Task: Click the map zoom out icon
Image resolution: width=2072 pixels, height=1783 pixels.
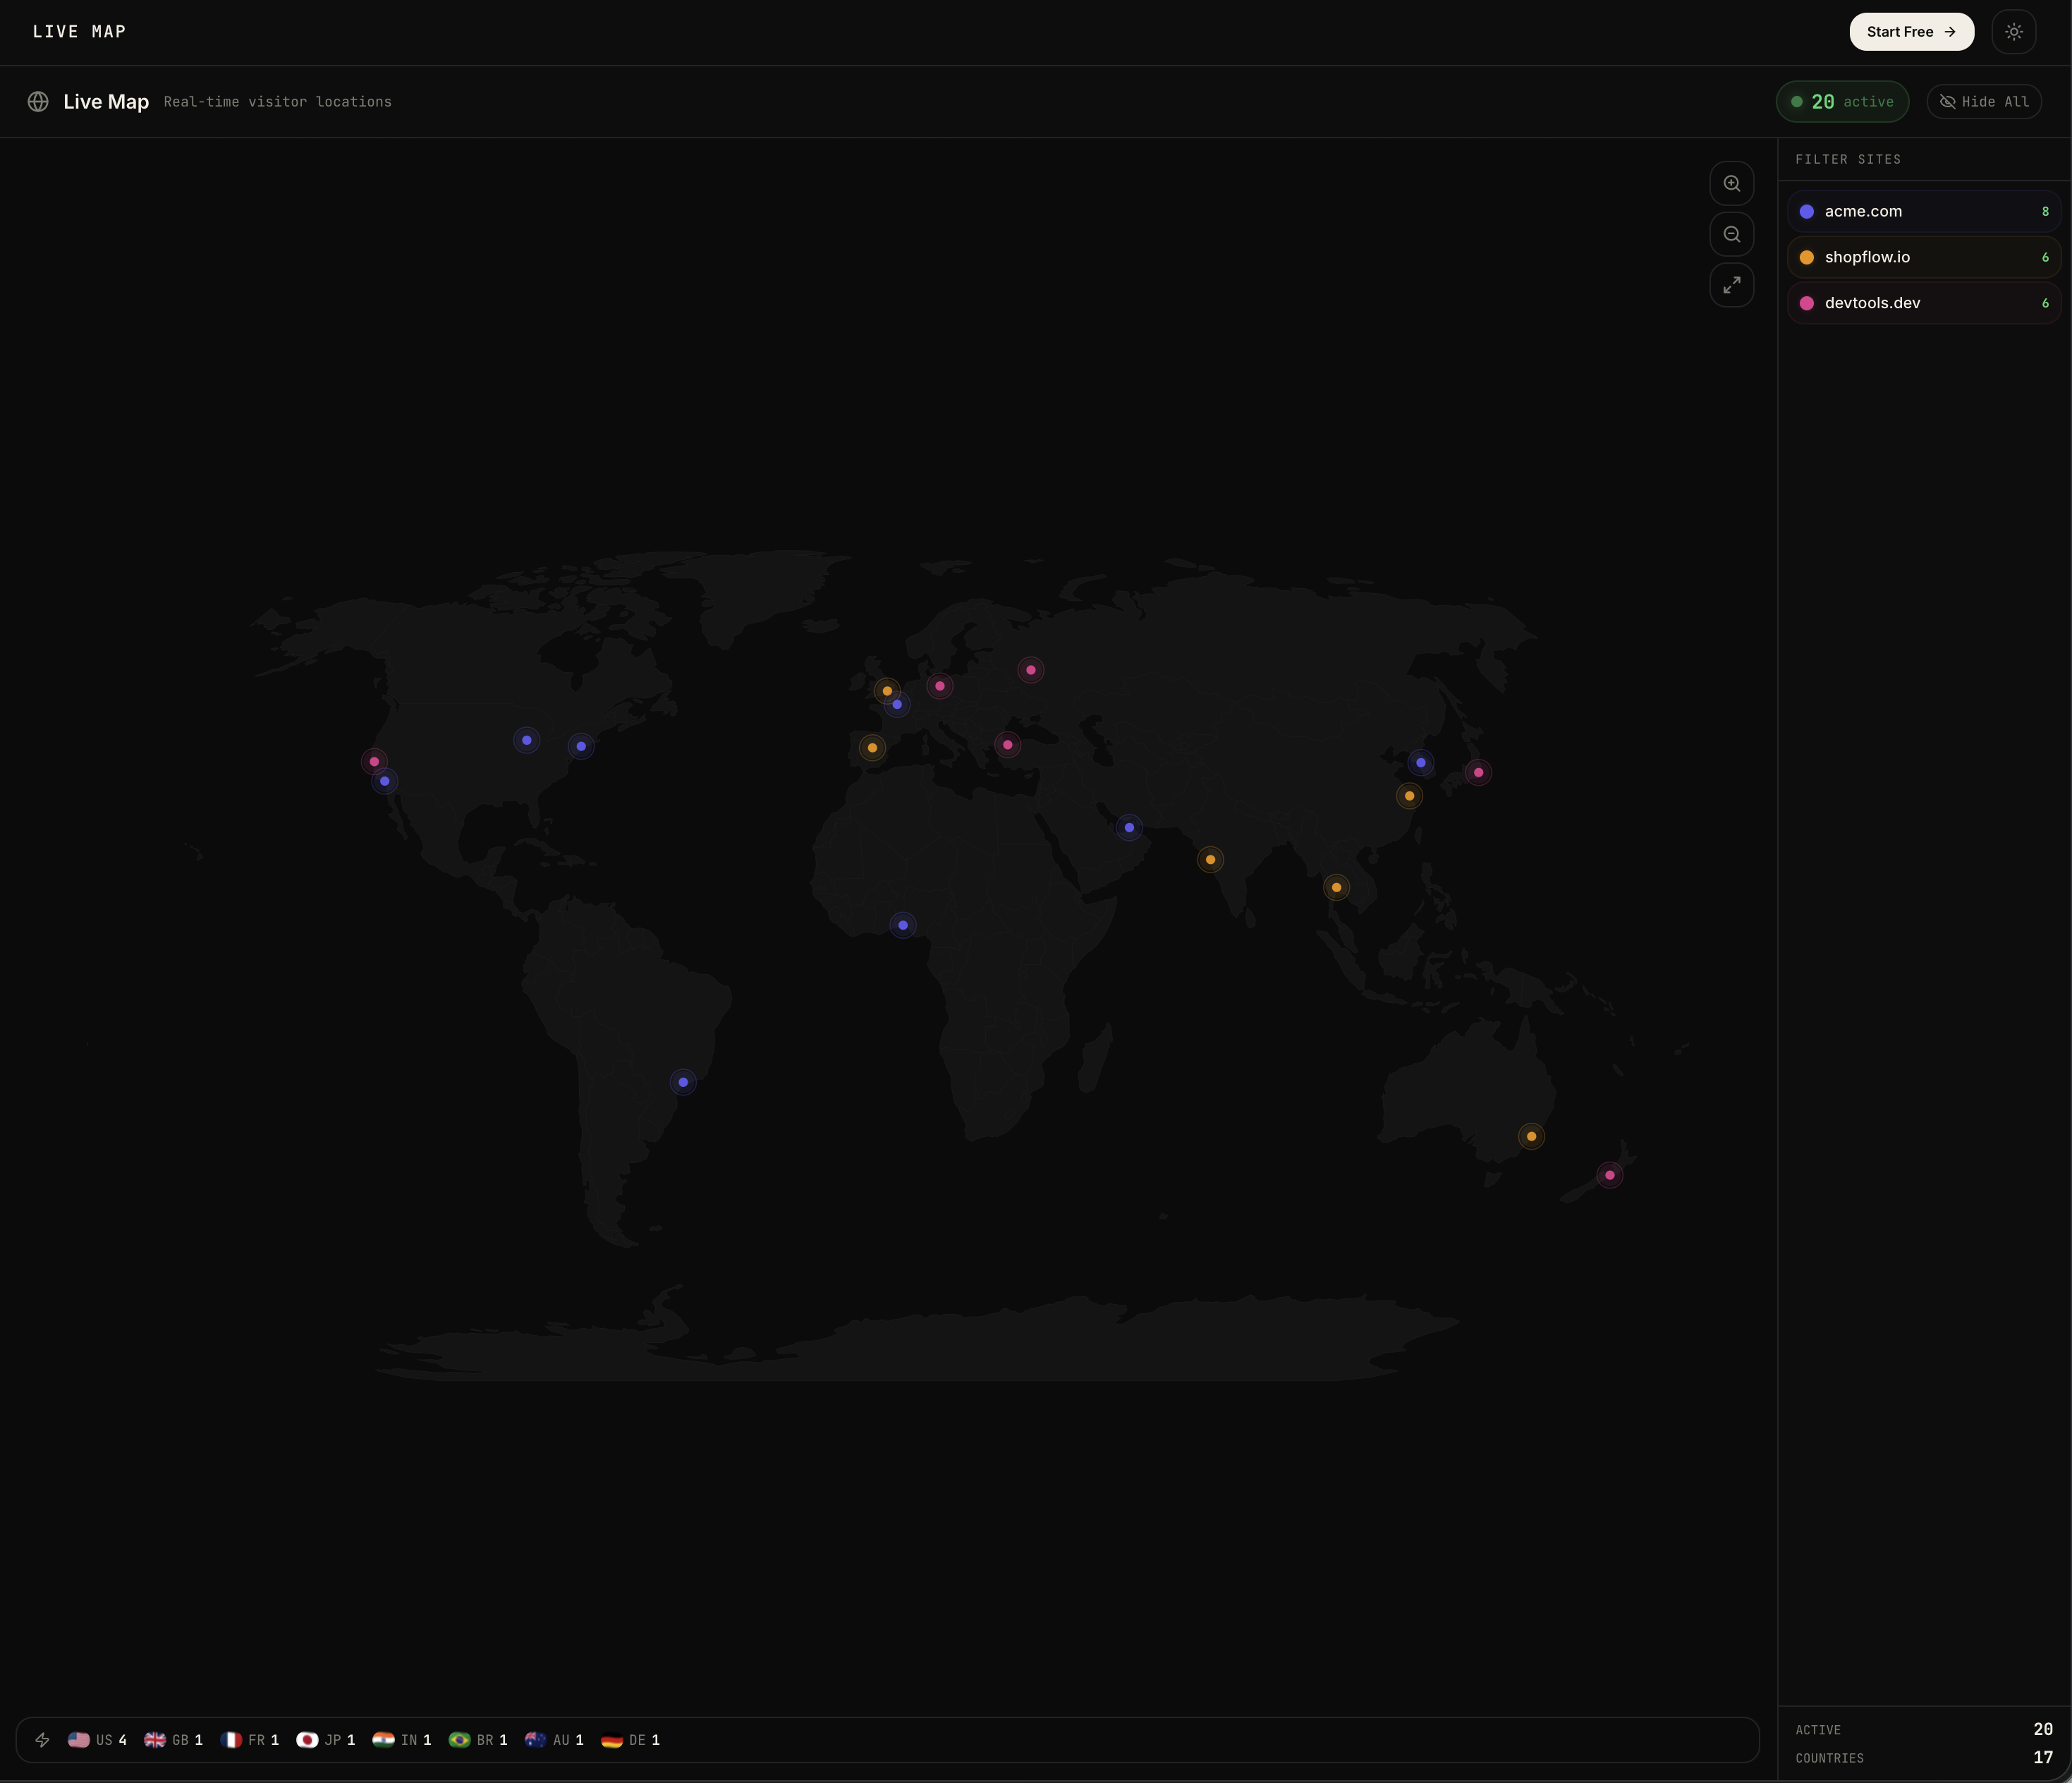Action: tap(1731, 235)
